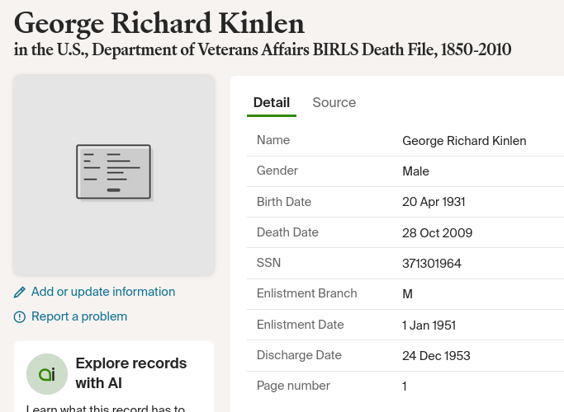Click the birth date 20 Apr 1931
The width and height of the screenshot is (564, 412).
click(x=434, y=202)
